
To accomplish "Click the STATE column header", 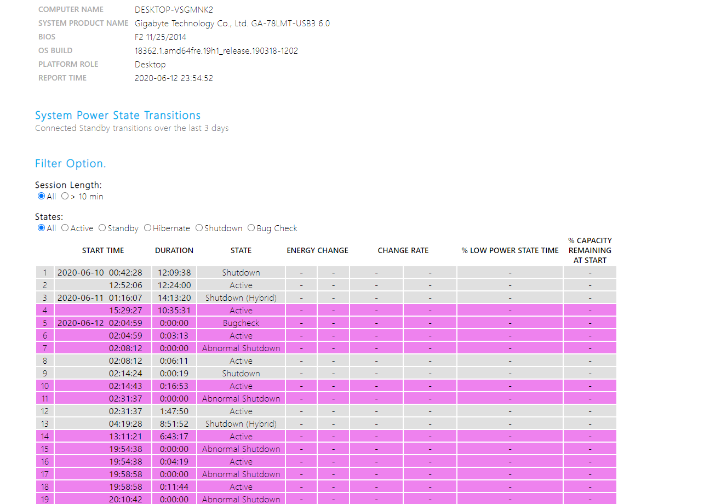I will pos(241,250).
